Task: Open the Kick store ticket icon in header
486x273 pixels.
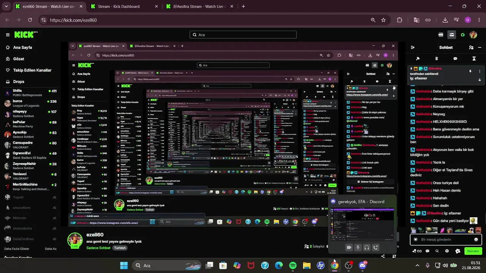Action: [441, 35]
